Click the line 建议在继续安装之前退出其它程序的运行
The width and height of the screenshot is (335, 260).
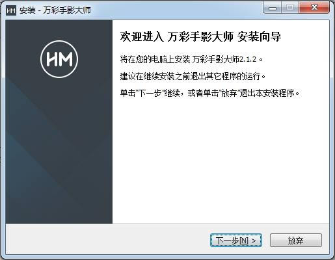pyautogui.click(x=193, y=76)
